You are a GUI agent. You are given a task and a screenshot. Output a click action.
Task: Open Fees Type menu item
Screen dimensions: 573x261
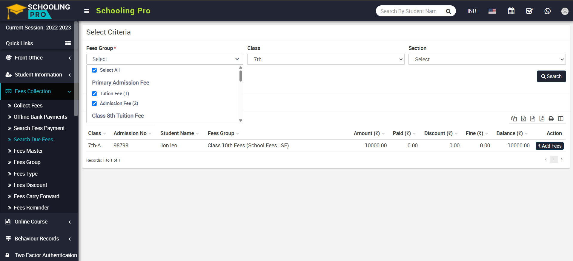pyautogui.click(x=25, y=174)
